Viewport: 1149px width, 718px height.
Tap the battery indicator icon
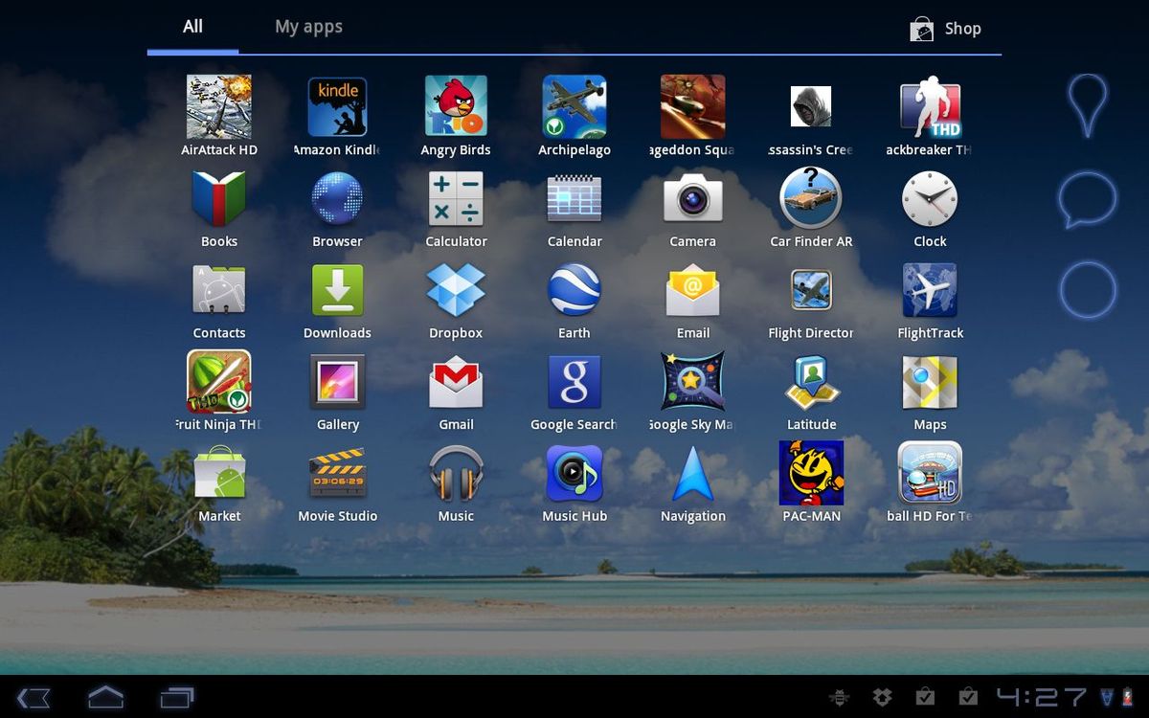[1126, 697]
